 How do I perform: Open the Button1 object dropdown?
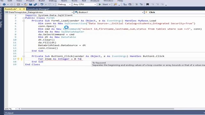(x=109, y=12)
